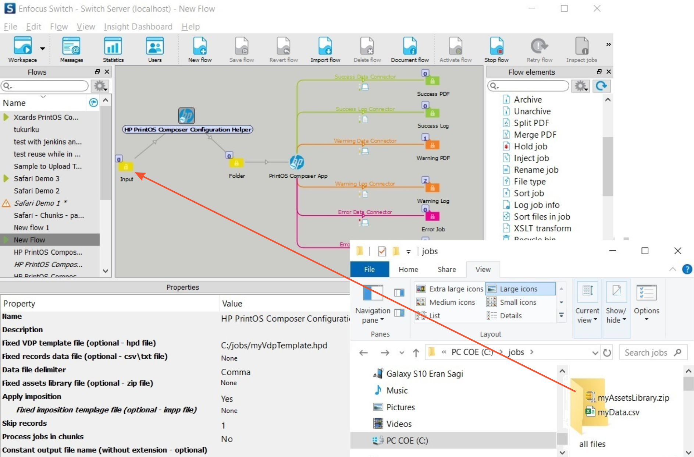Open Flow elements gear settings dropdown
This screenshot has width=694, height=457.
(581, 86)
